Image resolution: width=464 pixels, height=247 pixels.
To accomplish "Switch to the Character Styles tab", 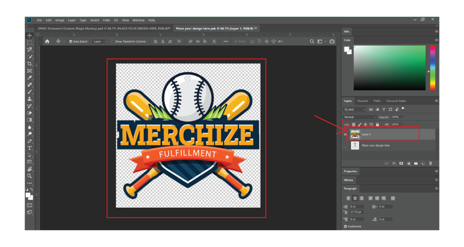I will click(x=396, y=101).
